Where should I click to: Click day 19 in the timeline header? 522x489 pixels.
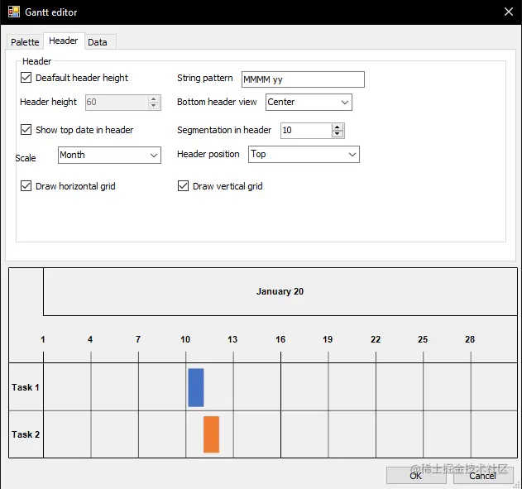[x=328, y=339]
